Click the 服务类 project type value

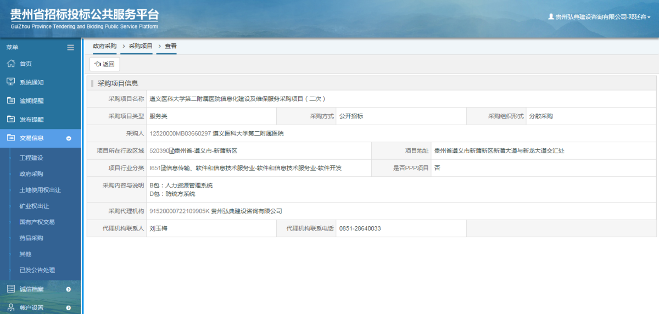(159, 116)
